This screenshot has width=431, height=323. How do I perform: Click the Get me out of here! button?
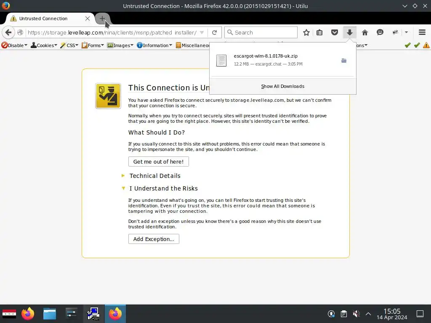159,161
